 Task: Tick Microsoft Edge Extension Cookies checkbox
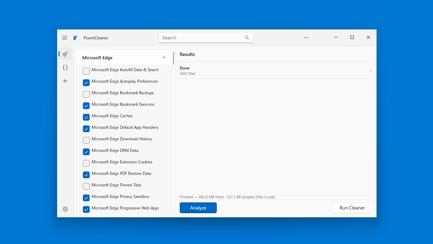click(86, 163)
